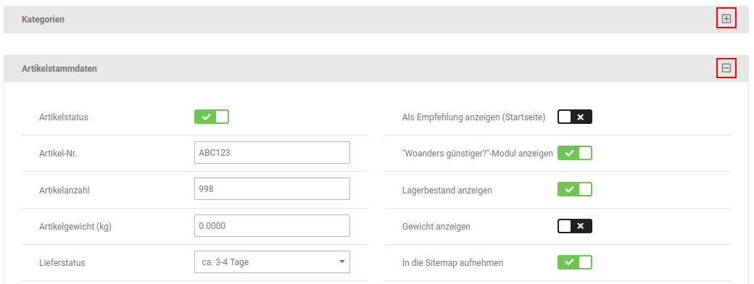Click the Als Empfehlung anzeigen (Startseite) label
The image size is (754, 284).
tap(473, 117)
